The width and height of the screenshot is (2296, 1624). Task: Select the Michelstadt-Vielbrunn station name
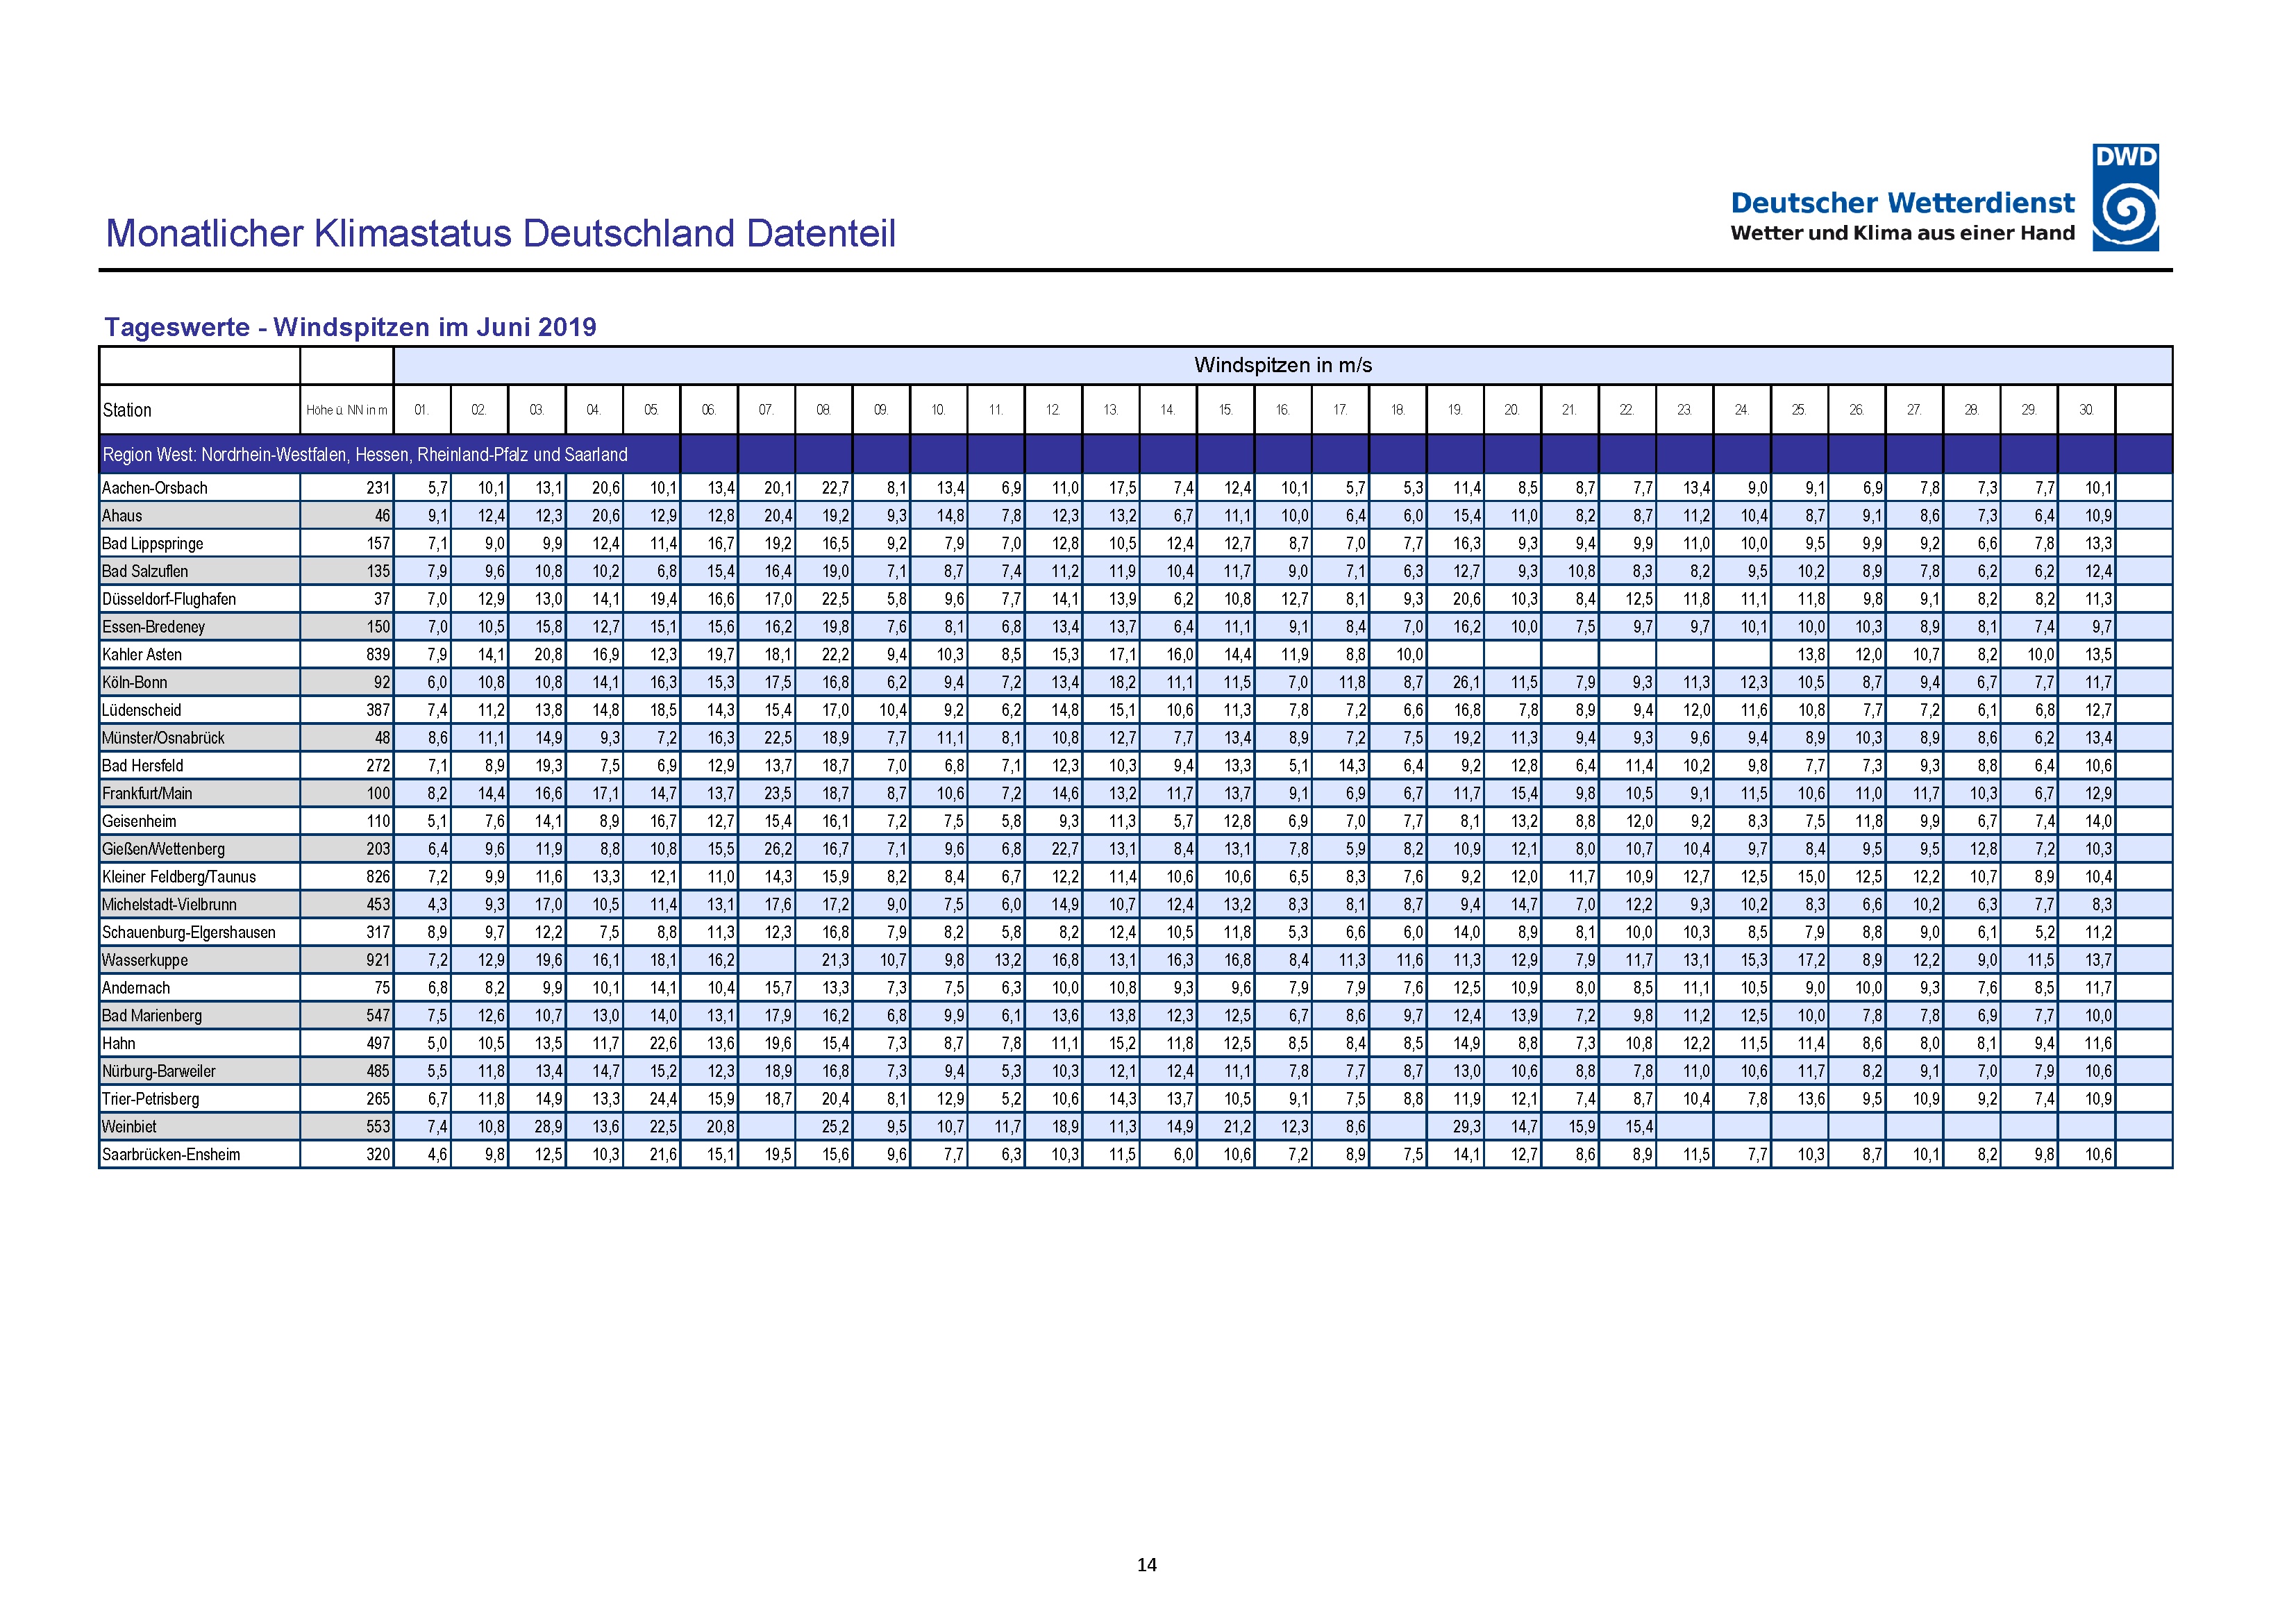(169, 905)
